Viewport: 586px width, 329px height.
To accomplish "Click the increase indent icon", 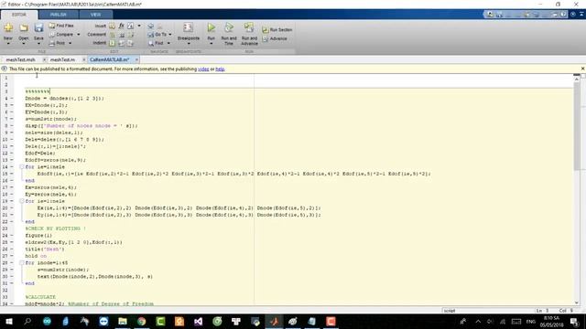I will pos(122,43).
